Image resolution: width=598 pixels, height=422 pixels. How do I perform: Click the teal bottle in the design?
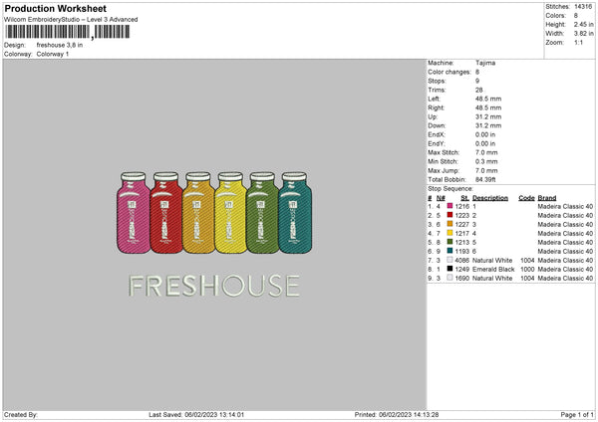[x=295, y=213]
